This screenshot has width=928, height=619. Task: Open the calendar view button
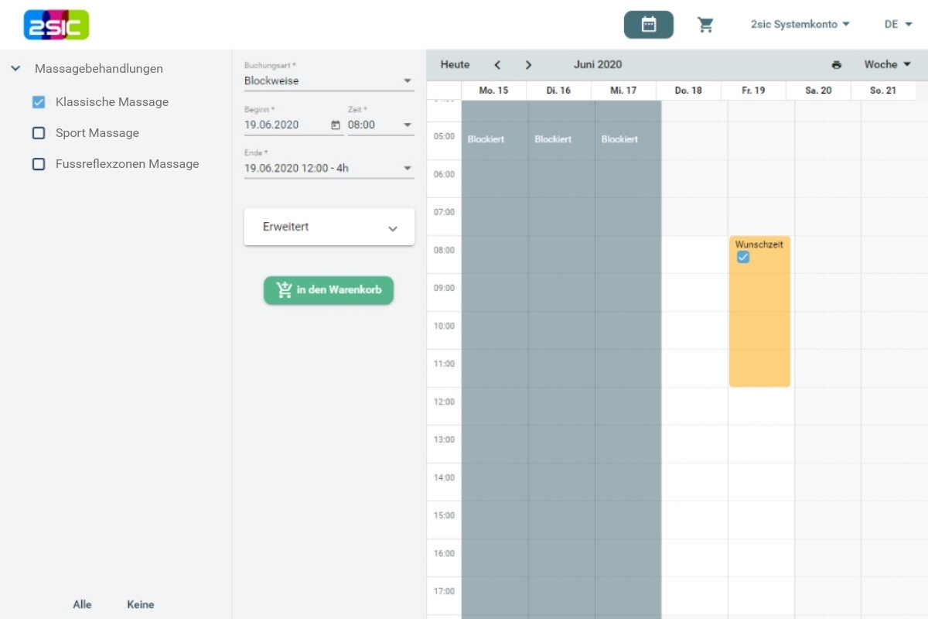pos(648,25)
